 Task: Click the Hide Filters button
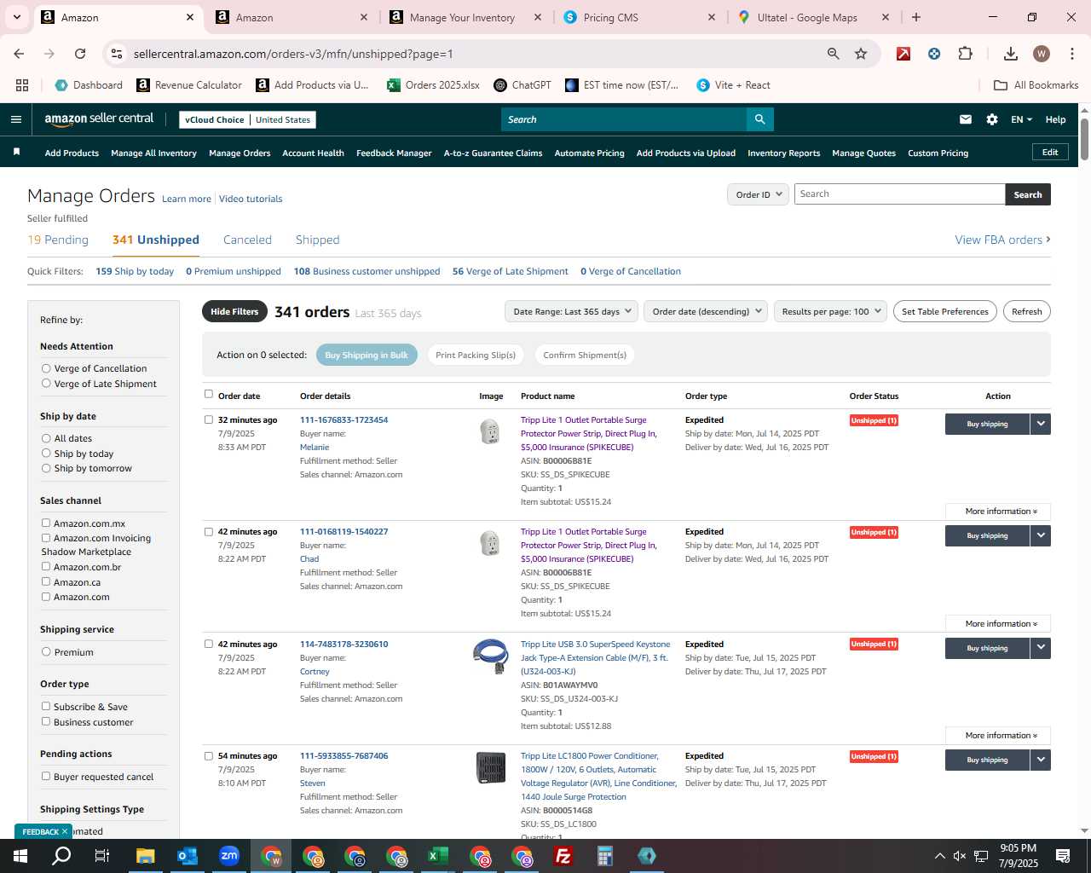click(234, 311)
